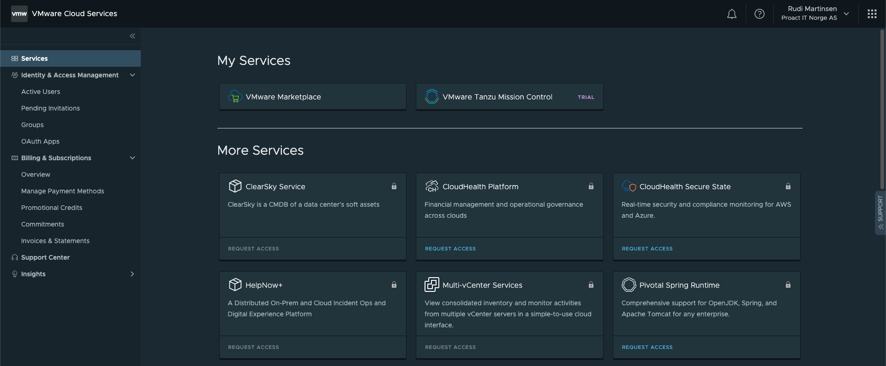Viewport: 886px width, 366px height.
Task: Click the HelpNow+ cube icon
Action: (235, 285)
